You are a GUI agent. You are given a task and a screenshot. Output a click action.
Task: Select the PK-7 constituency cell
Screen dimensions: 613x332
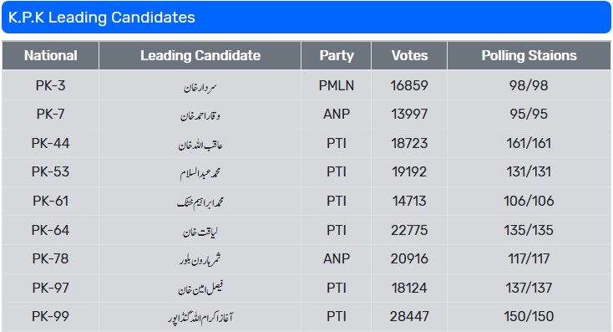(50, 114)
